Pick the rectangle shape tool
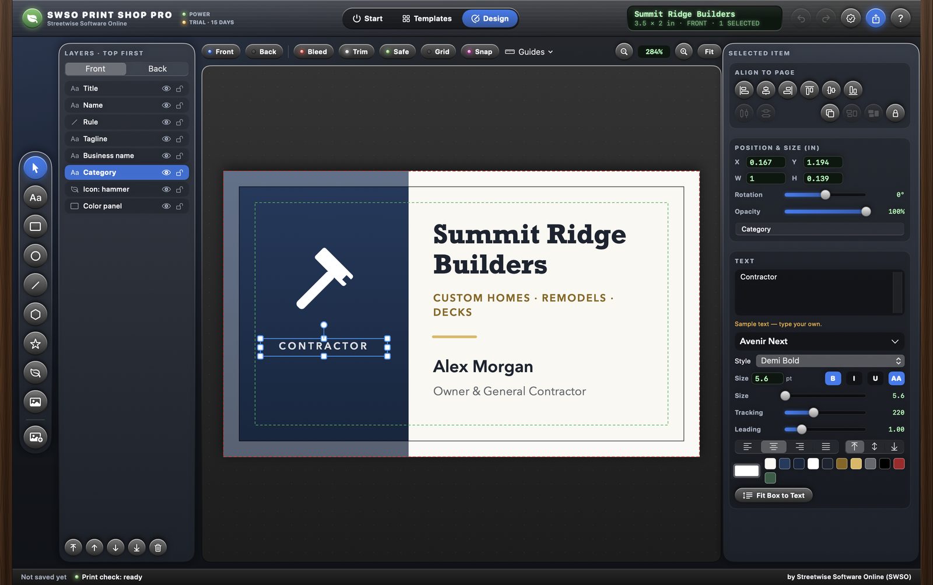The image size is (933, 585). click(x=35, y=226)
